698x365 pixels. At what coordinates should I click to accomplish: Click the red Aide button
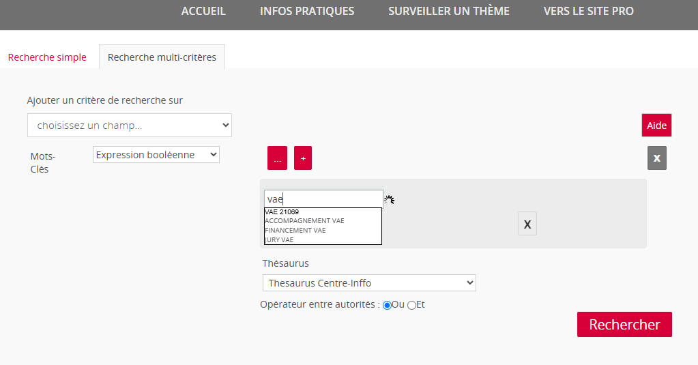(656, 125)
